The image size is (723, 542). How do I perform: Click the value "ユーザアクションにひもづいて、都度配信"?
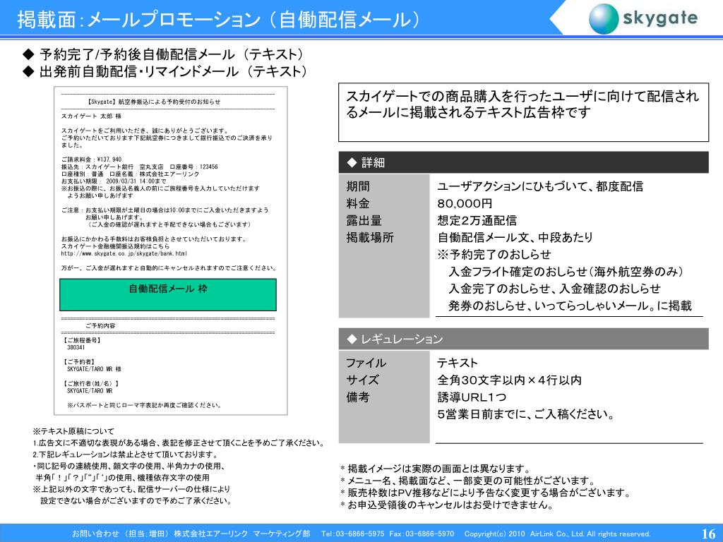(540, 186)
